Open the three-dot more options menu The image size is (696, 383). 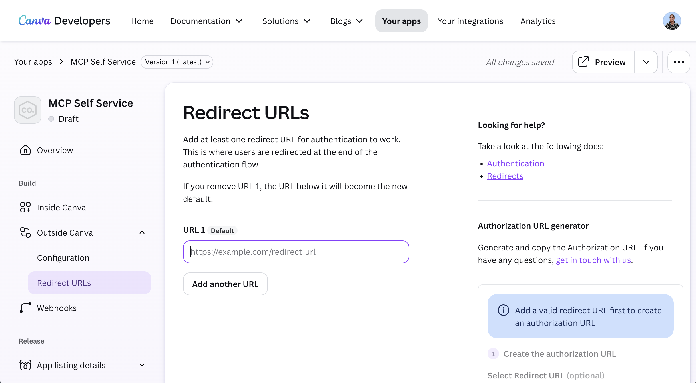coord(679,62)
